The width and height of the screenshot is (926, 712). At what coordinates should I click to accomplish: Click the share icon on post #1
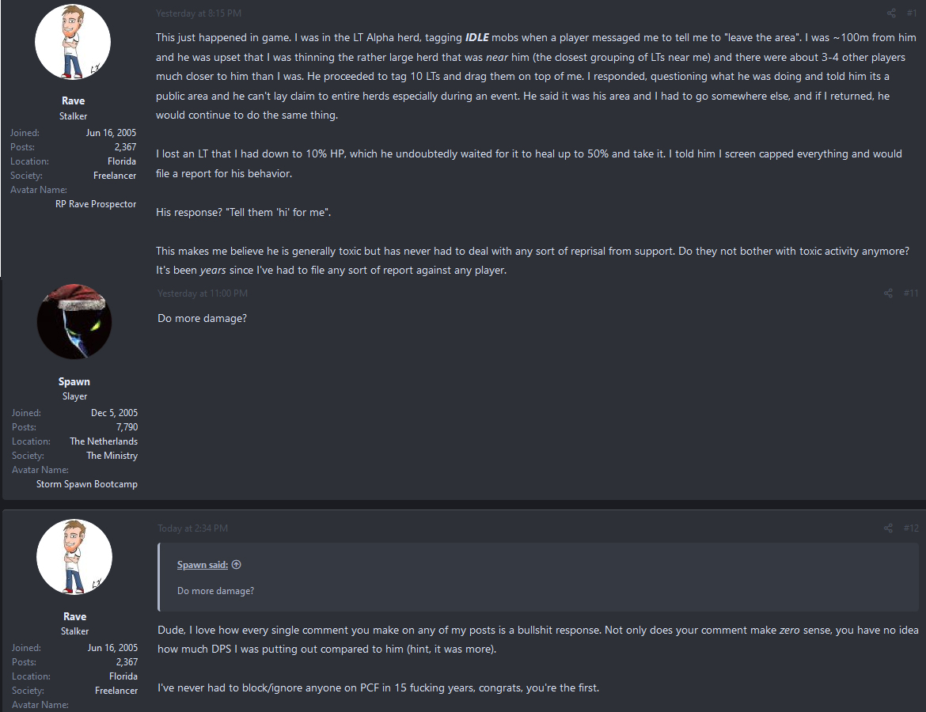click(x=891, y=13)
